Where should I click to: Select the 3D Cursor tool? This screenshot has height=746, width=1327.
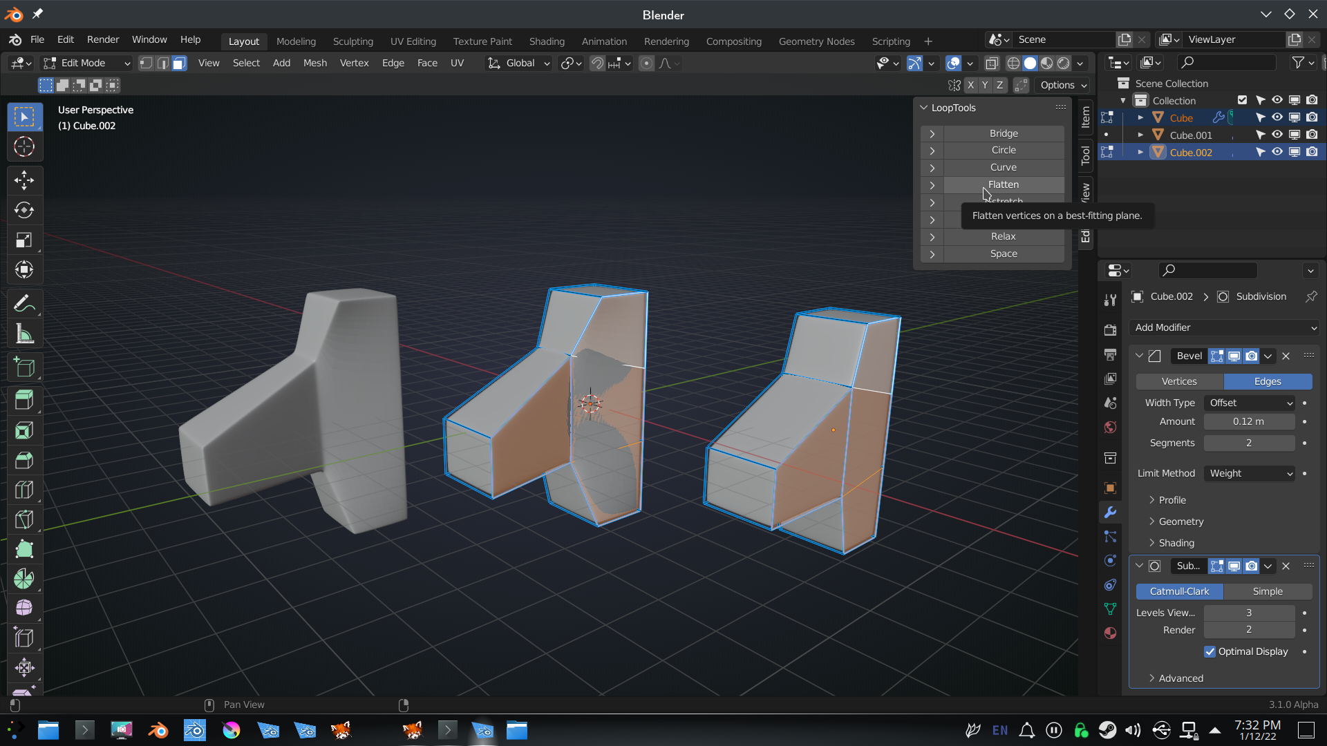[x=24, y=146]
